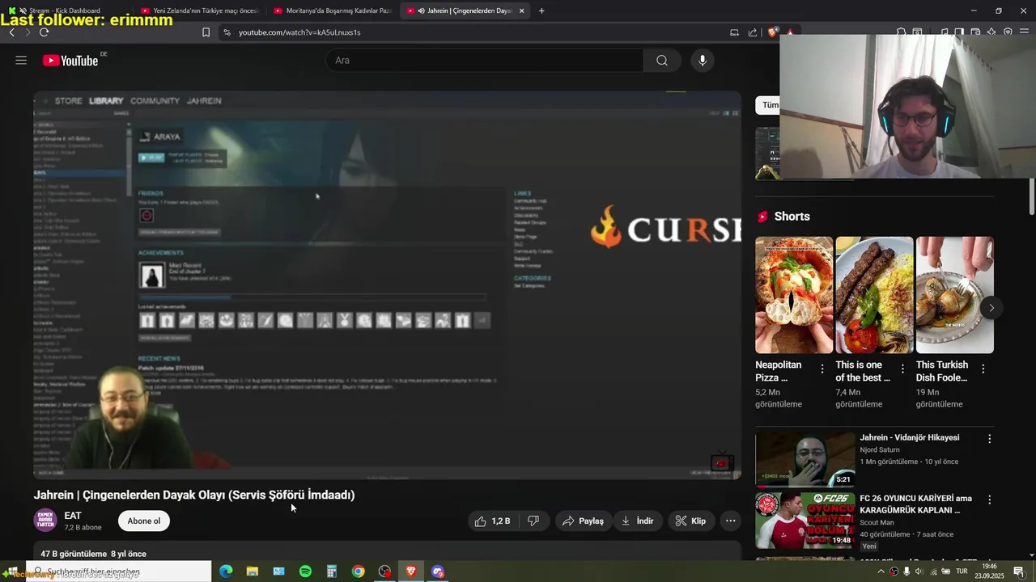Click the main video player
The image size is (1036, 582).
pos(387,285)
